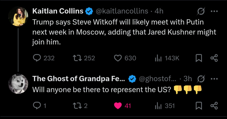
Task: Open Grok icon on Kaitlan Collins' post
Action: [201, 12]
